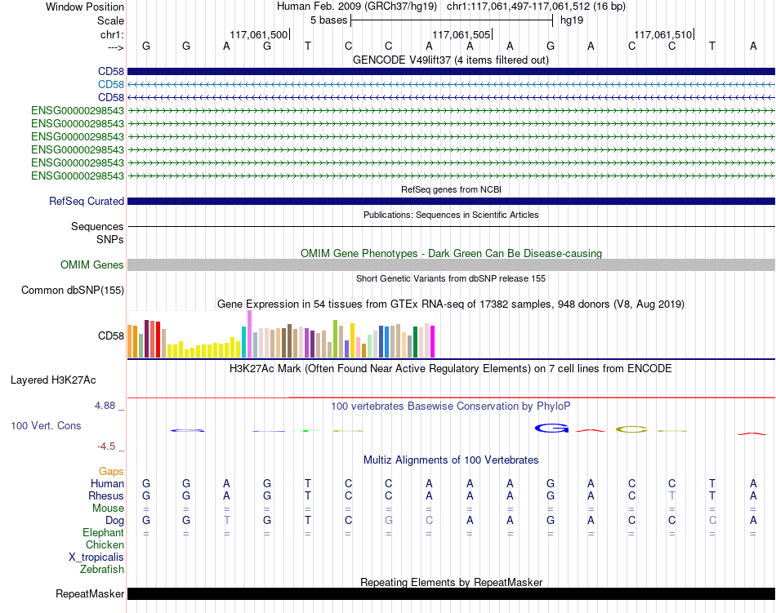
Task: Select the light blue CD58 transcript label
Action: (x=111, y=85)
